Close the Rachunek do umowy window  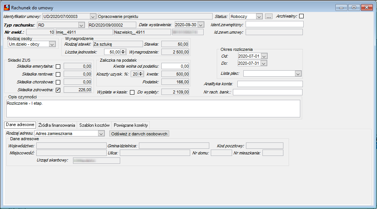[367, 8]
